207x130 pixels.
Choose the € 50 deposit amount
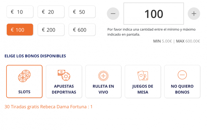pos(82,12)
